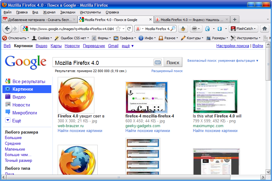Expand the ещё dropdown in top bar

click(128, 46)
